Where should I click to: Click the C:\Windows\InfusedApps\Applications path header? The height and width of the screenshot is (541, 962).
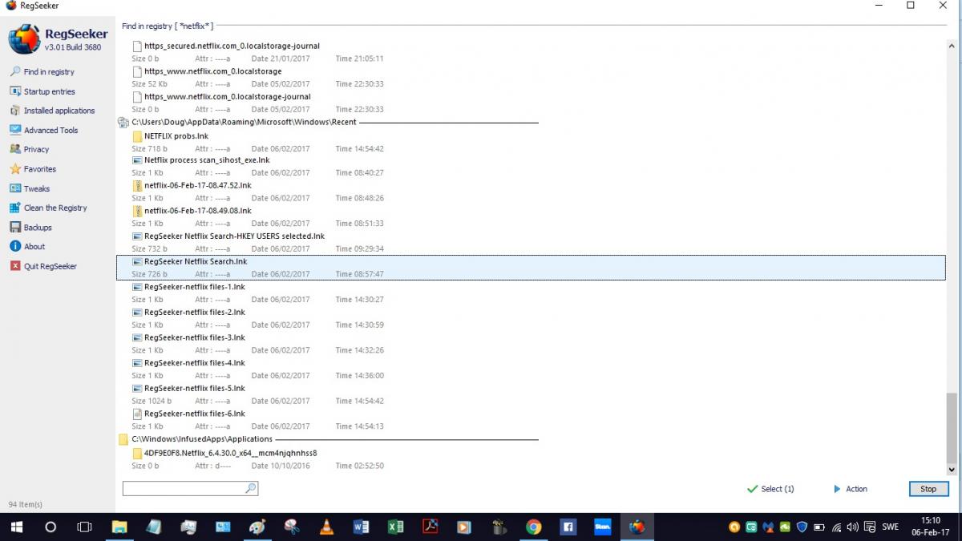(202, 439)
